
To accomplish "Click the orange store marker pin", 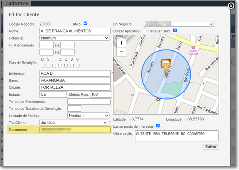I will click(x=166, y=67).
